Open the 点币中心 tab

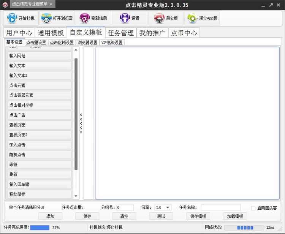[184, 33]
